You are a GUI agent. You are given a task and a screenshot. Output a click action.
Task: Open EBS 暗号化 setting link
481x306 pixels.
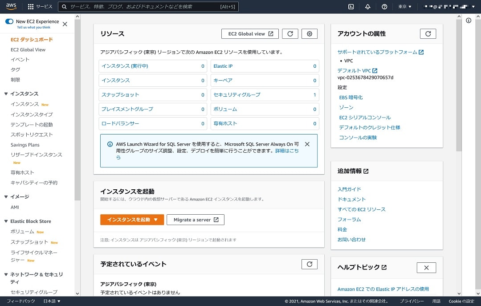tap(351, 97)
